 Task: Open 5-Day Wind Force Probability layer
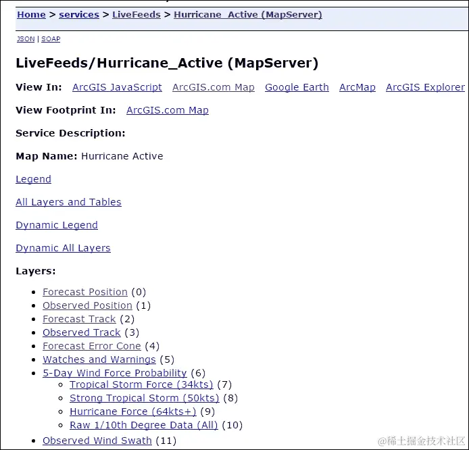click(115, 373)
